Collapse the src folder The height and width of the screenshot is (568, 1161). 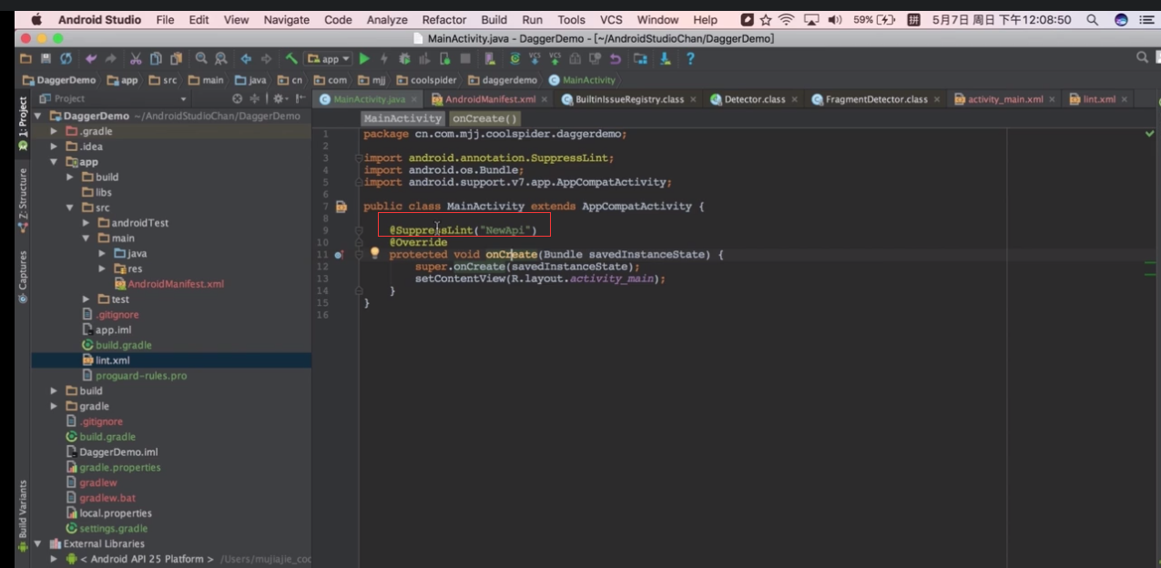(x=70, y=208)
